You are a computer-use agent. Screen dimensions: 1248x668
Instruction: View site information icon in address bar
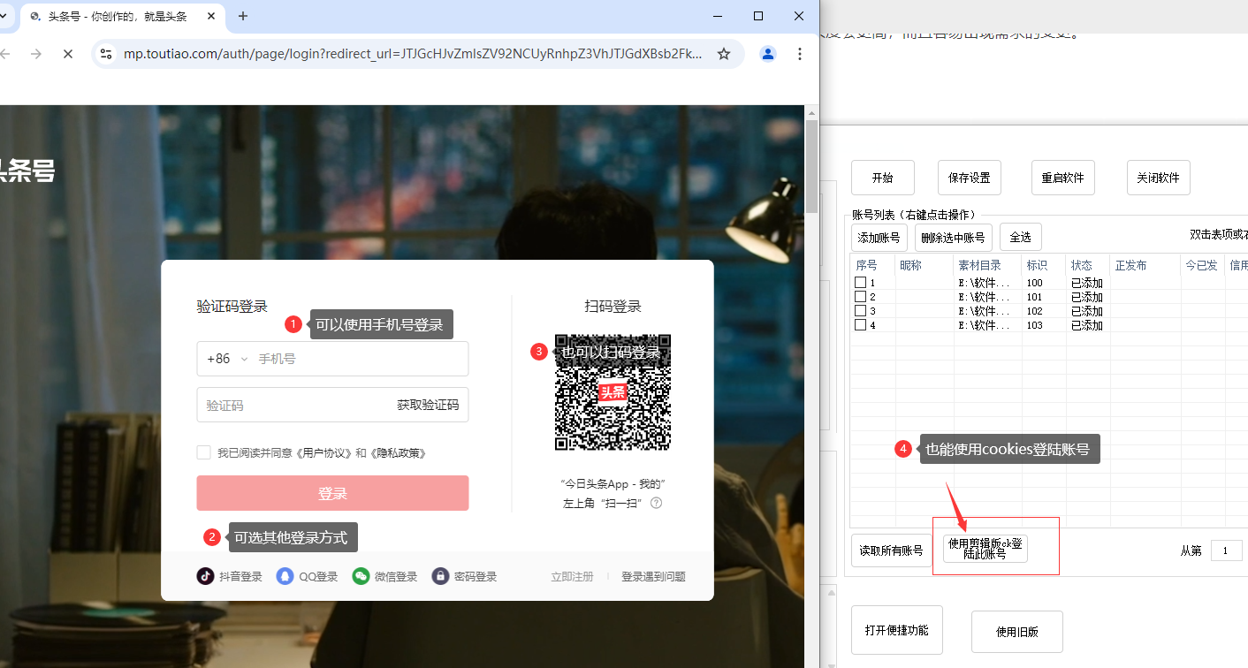(106, 54)
